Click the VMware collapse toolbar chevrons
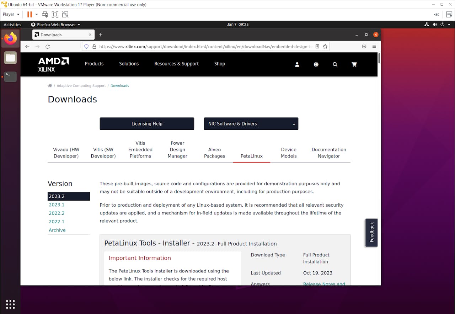Image resolution: width=455 pixels, height=314 pixels. tap(437, 15)
